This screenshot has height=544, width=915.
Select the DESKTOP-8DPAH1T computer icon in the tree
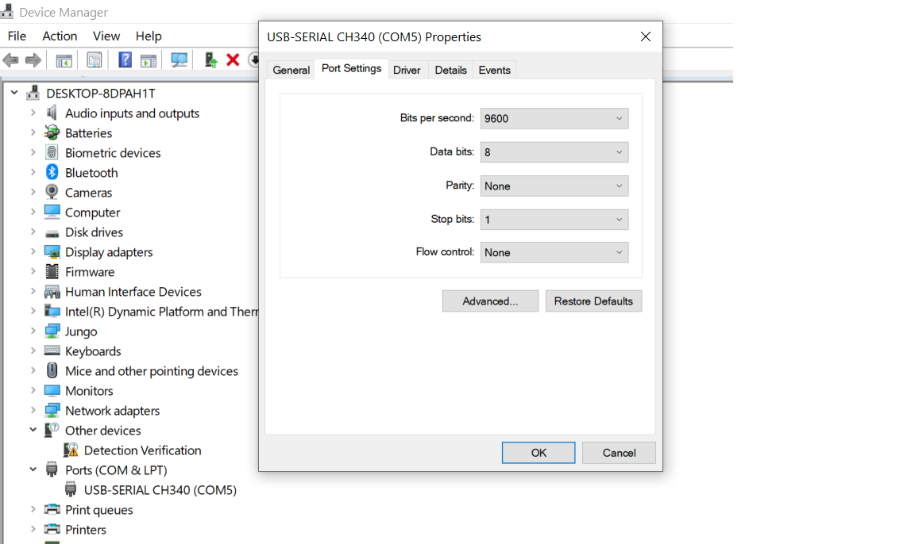tap(33, 94)
